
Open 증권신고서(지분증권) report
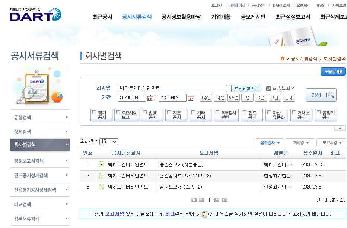pyautogui.click(x=181, y=164)
